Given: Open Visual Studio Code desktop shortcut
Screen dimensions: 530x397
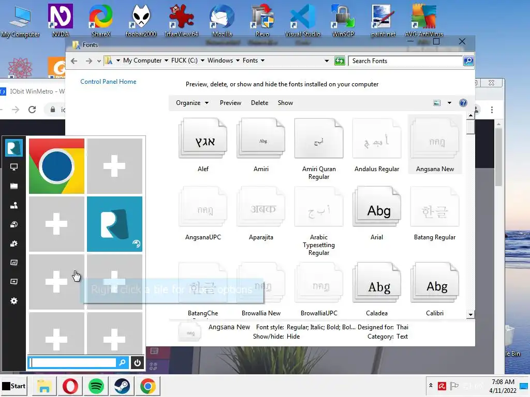Looking at the screenshot, I should pos(302,20).
